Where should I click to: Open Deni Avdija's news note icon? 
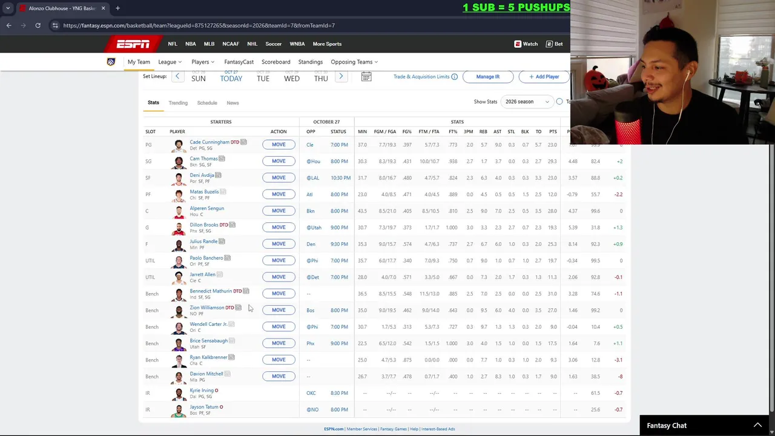pos(218,175)
